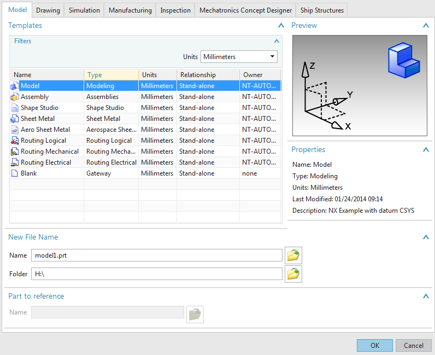Click the Assembly template icon
Viewport: 435px width, 355px height.
(x=14, y=97)
